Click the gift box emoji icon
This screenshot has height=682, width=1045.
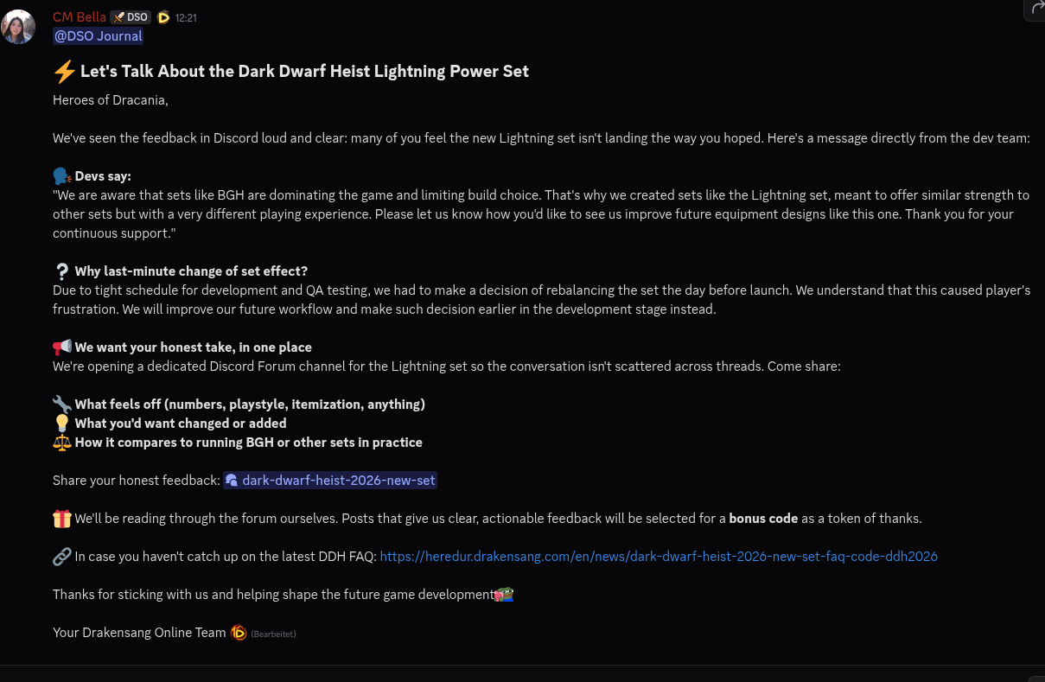pos(61,519)
